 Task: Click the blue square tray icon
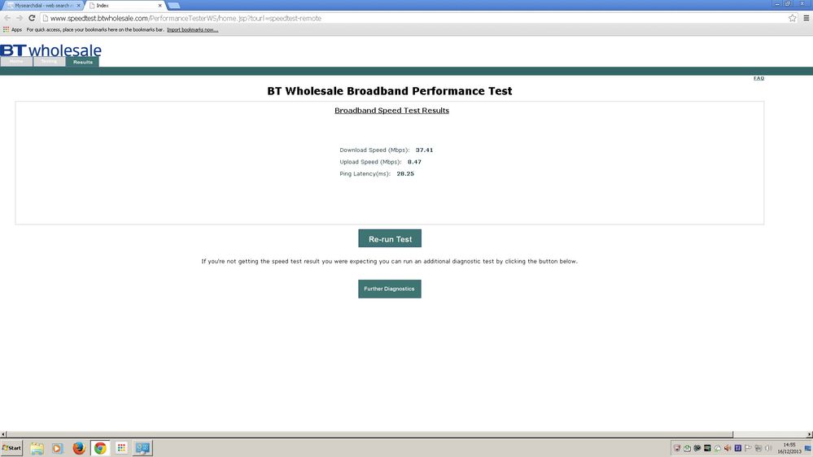738,448
